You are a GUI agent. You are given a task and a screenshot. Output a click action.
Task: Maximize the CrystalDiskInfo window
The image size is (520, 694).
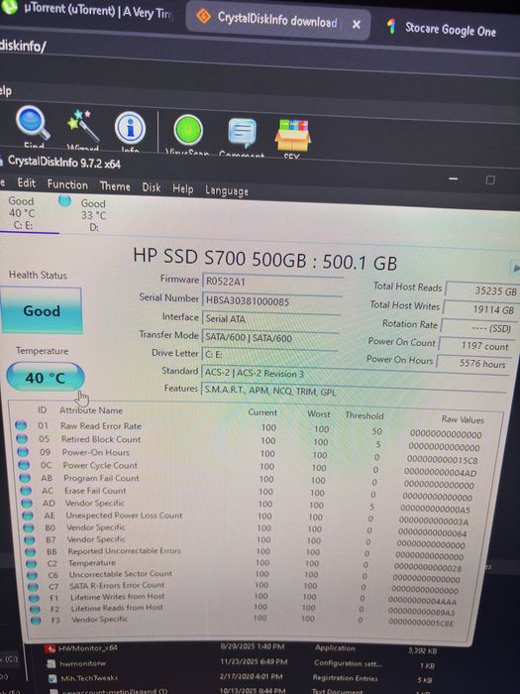(490, 180)
